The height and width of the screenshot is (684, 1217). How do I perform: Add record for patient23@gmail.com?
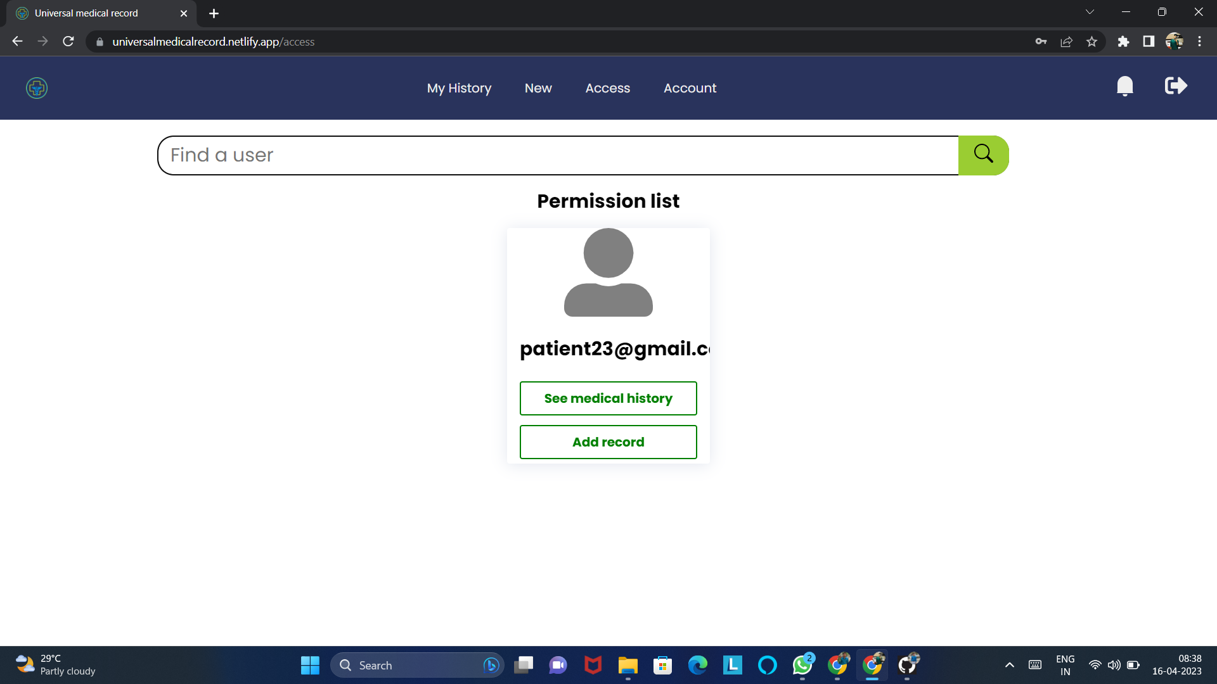point(608,441)
